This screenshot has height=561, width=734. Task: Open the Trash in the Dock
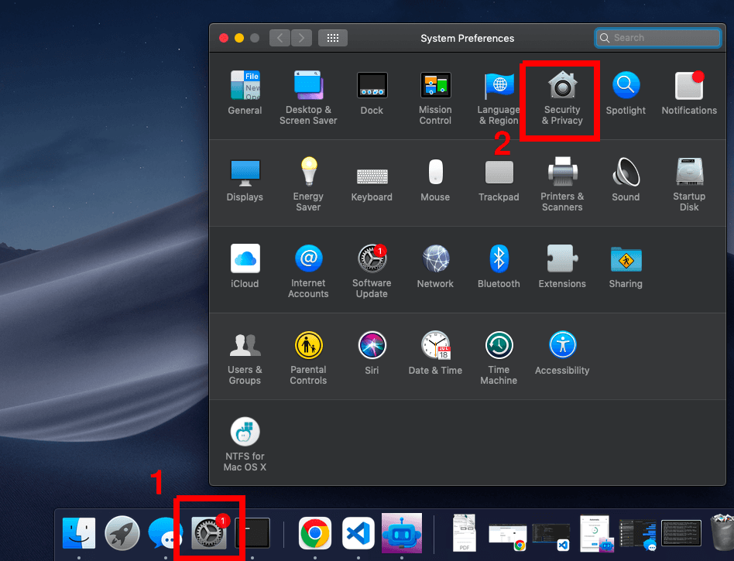pyautogui.click(x=722, y=532)
